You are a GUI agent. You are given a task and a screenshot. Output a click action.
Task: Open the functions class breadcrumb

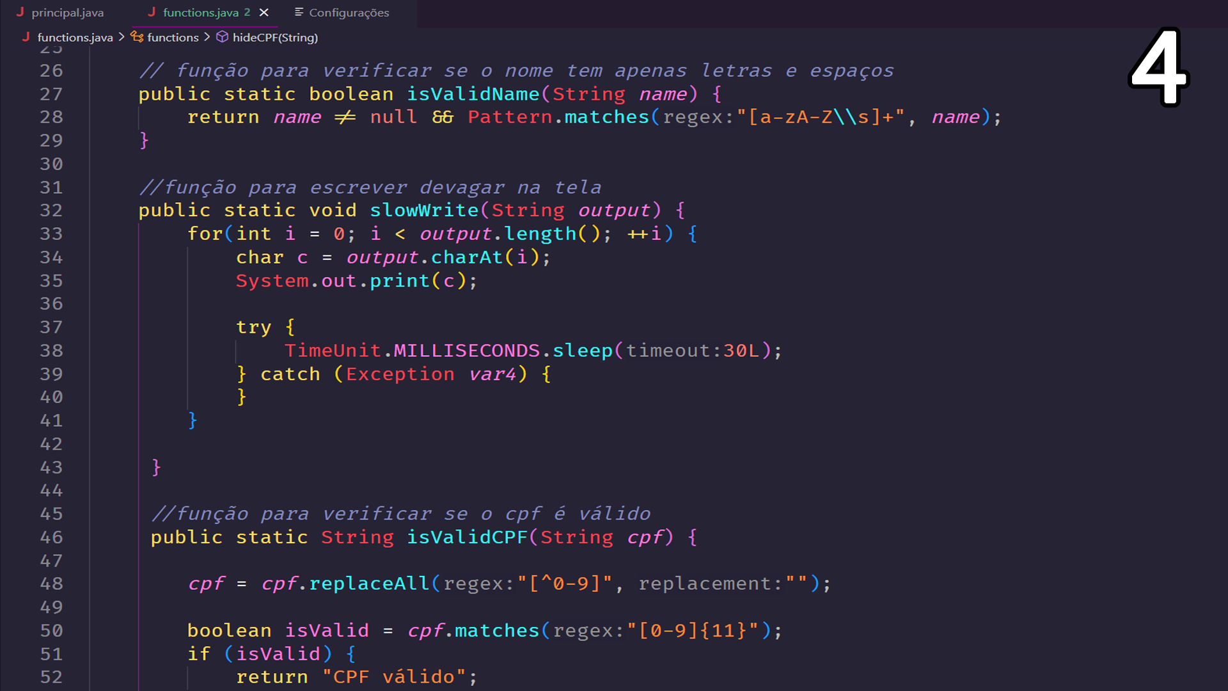pyautogui.click(x=173, y=38)
